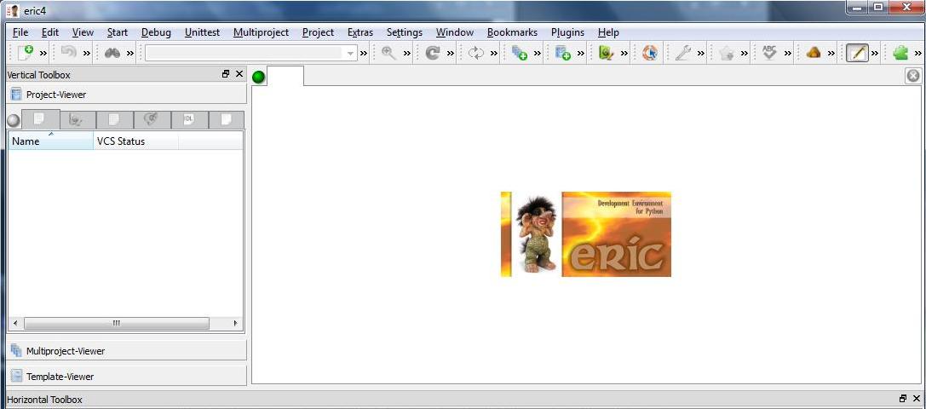This screenshot has height=409, width=926.
Task: Expand the overflow chevron after the zoom magnifier icon
Action: coord(407,53)
